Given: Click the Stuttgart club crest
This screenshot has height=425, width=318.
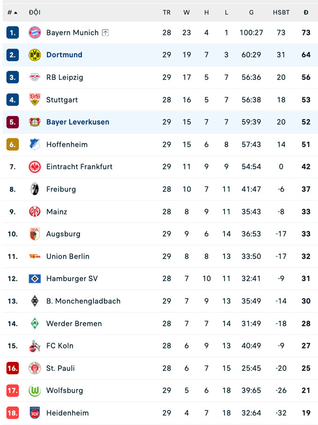Looking at the screenshot, I should (35, 100).
